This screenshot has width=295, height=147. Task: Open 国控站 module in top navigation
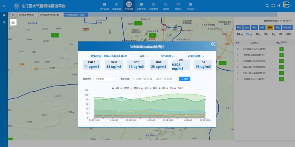[x=166, y=6]
